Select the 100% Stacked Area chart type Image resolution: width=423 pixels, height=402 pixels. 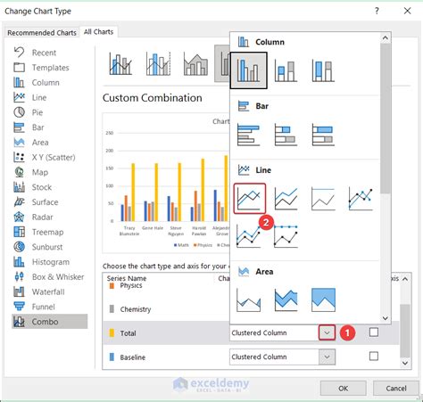tap(323, 299)
